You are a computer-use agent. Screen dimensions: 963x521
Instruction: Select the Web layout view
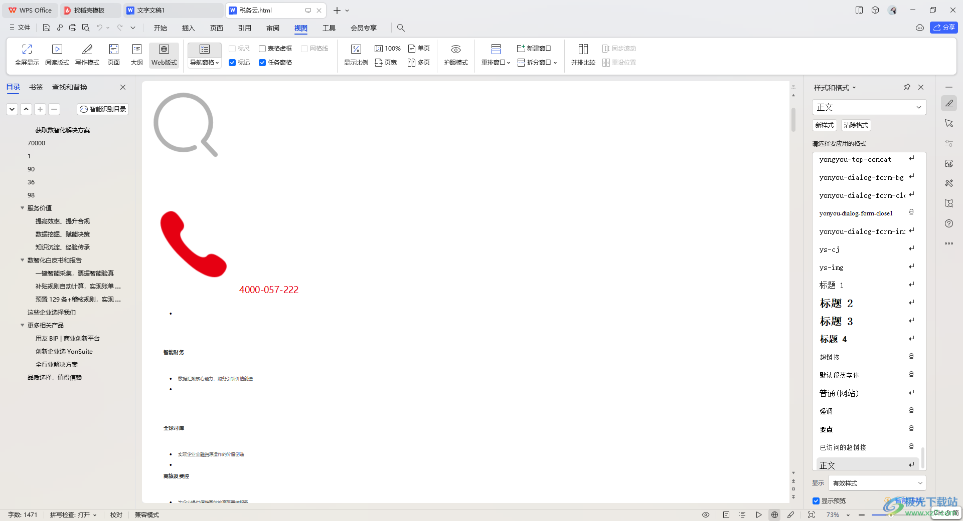[164, 55]
